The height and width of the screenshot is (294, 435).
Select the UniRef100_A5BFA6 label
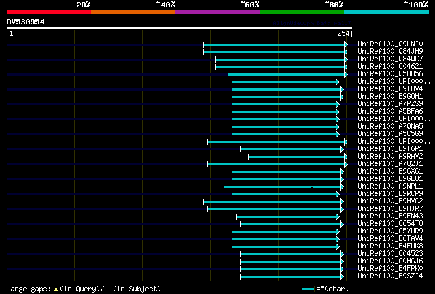pyautogui.click(x=390, y=112)
